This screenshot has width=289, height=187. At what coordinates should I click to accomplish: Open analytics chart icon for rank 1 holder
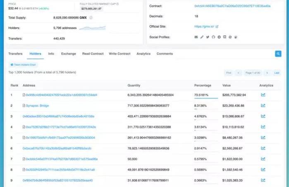click(x=263, y=95)
